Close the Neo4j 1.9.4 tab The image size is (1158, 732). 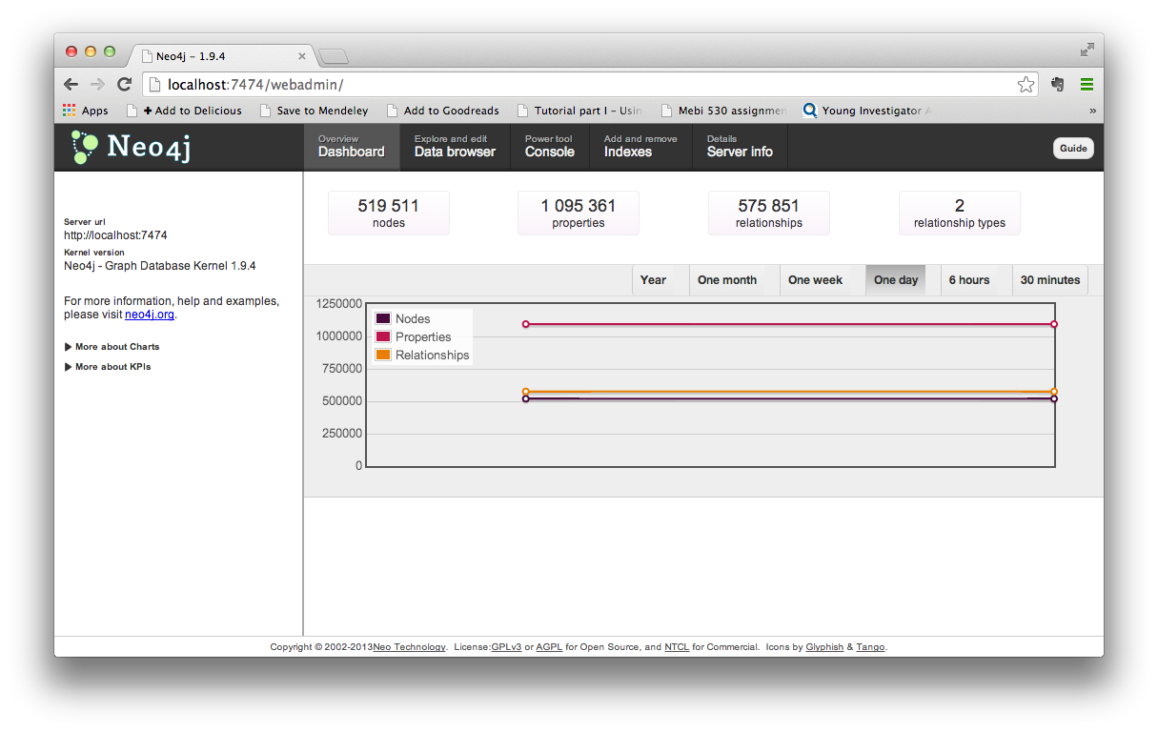point(302,56)
